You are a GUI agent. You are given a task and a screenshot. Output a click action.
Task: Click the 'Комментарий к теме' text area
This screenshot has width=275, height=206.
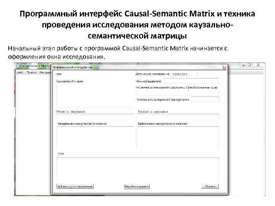(x=95, y=95)
